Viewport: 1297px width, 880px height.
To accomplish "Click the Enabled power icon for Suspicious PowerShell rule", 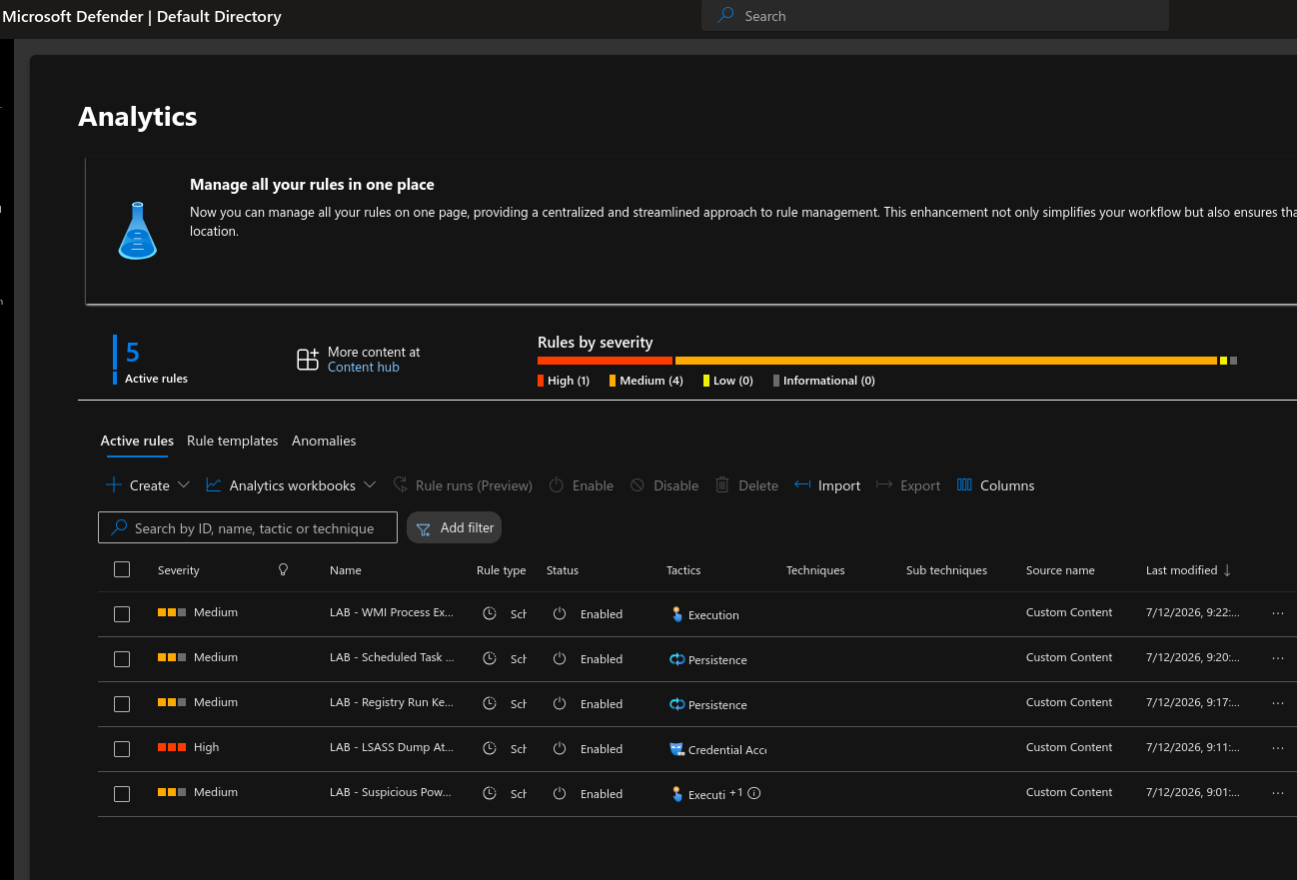I will (560, 793).
